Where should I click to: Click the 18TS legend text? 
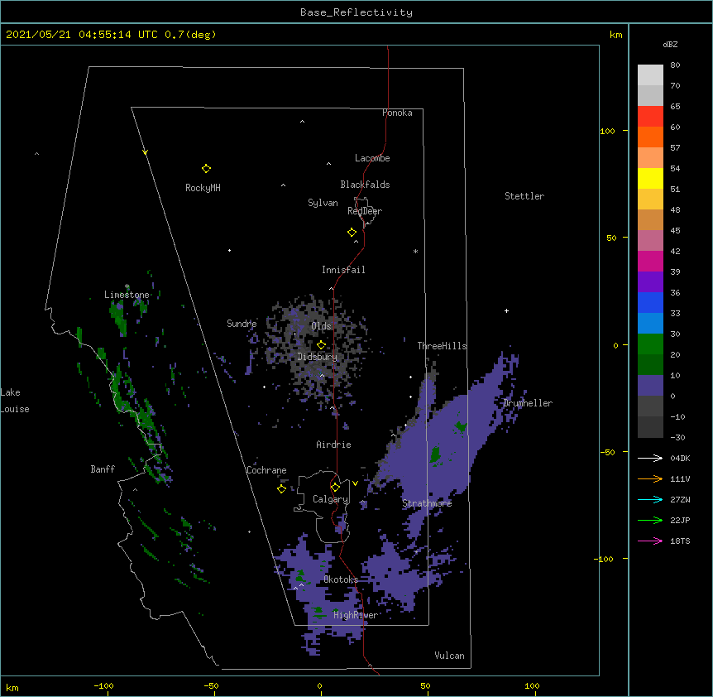[x=680, y=541]
